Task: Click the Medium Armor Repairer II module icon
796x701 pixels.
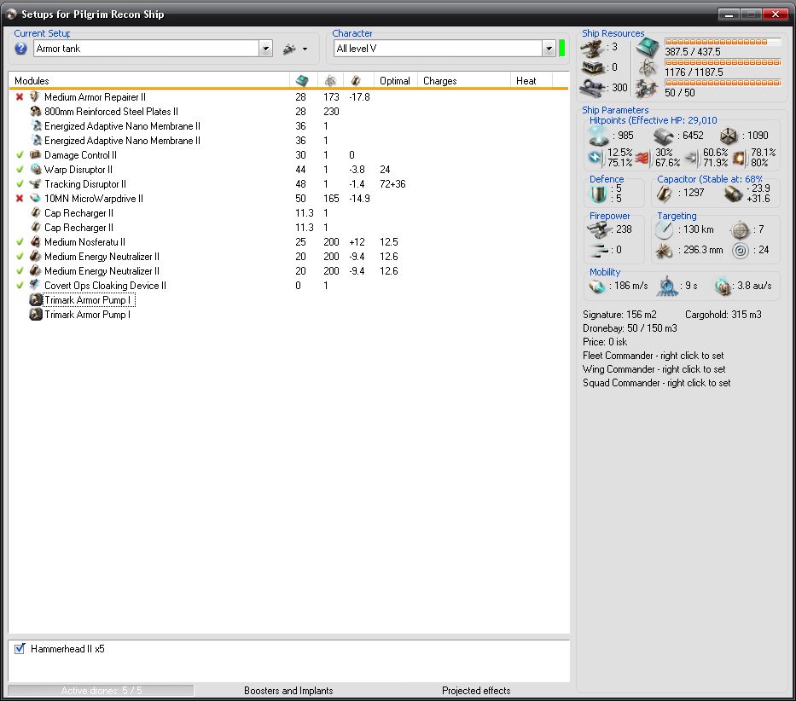Action: (x=35, y=96)
